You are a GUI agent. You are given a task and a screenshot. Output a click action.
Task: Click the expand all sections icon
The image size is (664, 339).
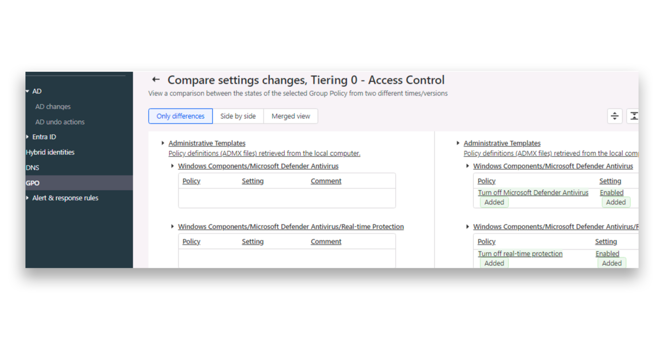click(x=615, y=116)
